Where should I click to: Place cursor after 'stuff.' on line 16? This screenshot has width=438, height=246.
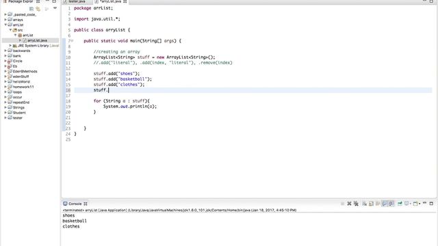coord(108,90)
